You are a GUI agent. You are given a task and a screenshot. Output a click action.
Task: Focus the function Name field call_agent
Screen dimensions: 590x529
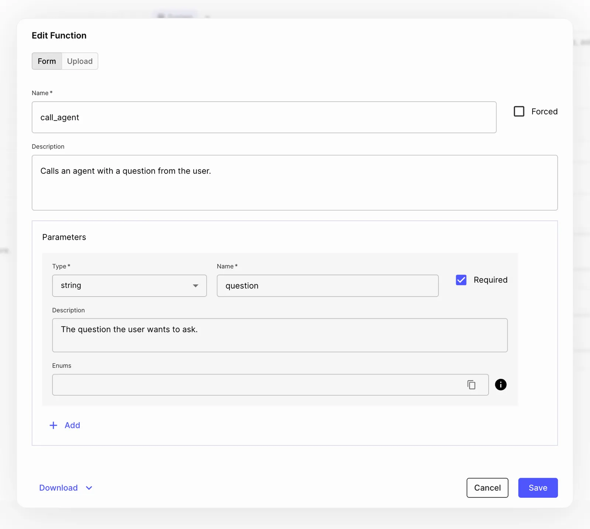264,117
